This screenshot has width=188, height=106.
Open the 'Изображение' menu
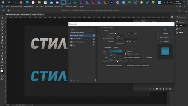(28, 6)
